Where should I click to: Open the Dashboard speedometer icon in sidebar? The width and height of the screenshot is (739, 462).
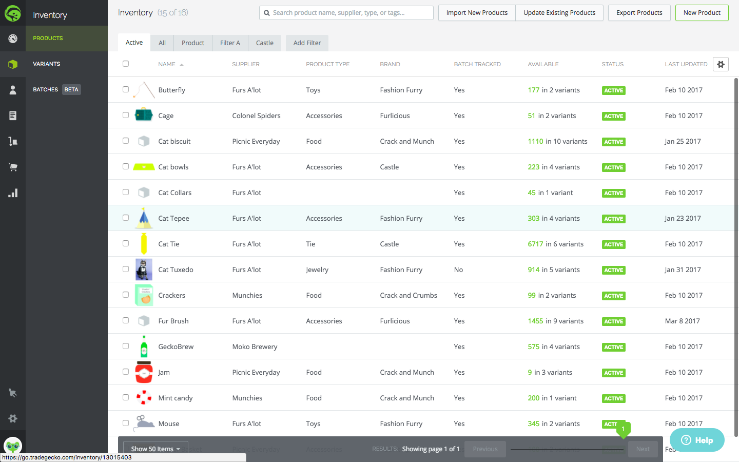point(13,38)
